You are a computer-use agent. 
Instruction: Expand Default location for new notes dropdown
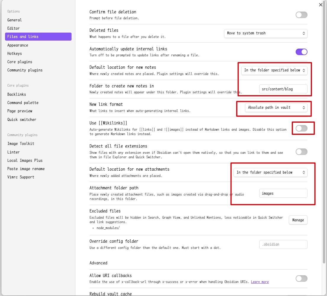(274, 70)
